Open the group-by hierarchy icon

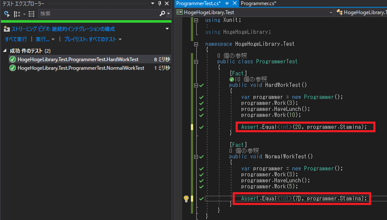pos(17,14)
